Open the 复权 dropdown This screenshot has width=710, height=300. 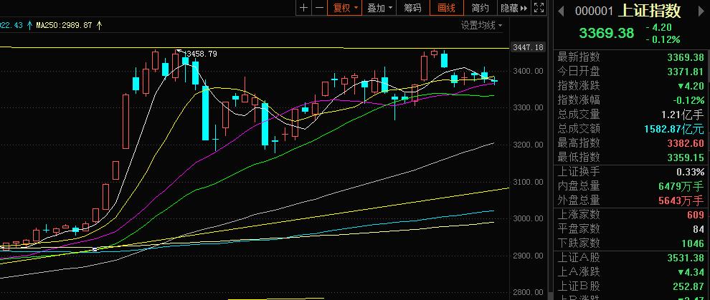point(345,8)
